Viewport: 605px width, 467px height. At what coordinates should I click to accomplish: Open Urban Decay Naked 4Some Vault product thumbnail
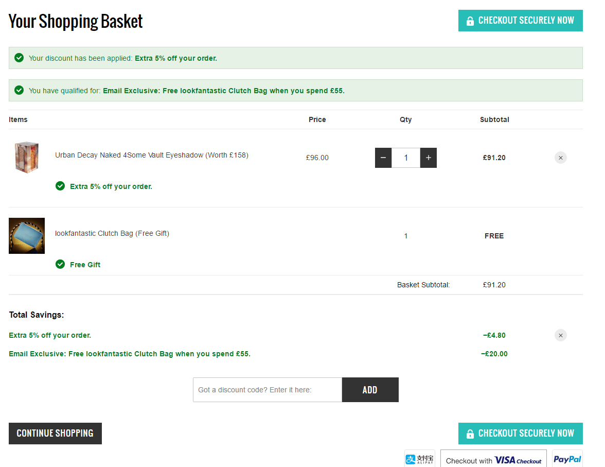(27, 157)
